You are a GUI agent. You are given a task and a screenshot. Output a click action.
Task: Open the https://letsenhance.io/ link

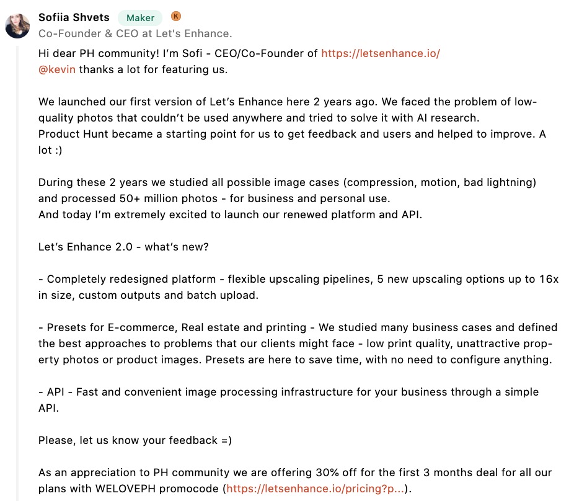[381, 53]
